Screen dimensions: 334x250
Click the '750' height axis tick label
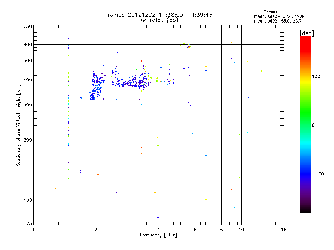coord(28,26)
